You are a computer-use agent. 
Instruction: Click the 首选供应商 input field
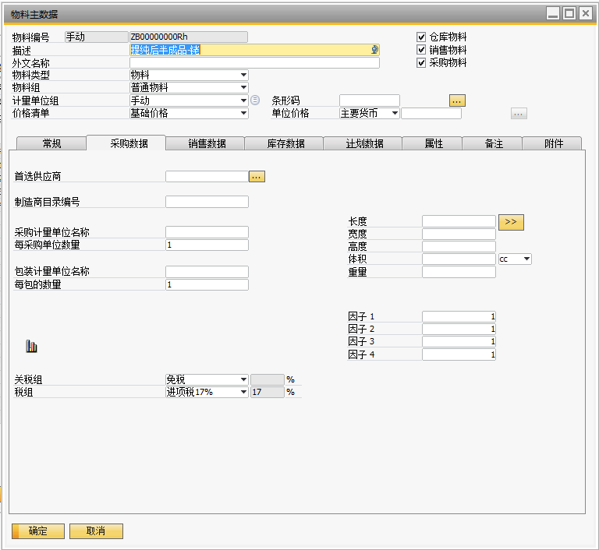207,177
